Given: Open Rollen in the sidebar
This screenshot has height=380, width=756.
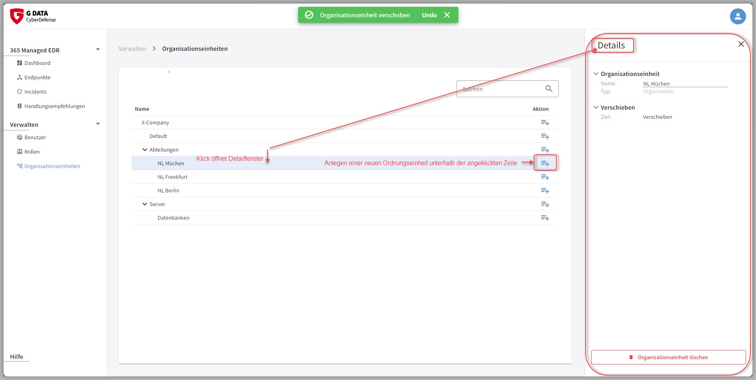Looking at the screenshot, I should coord(32,152).
